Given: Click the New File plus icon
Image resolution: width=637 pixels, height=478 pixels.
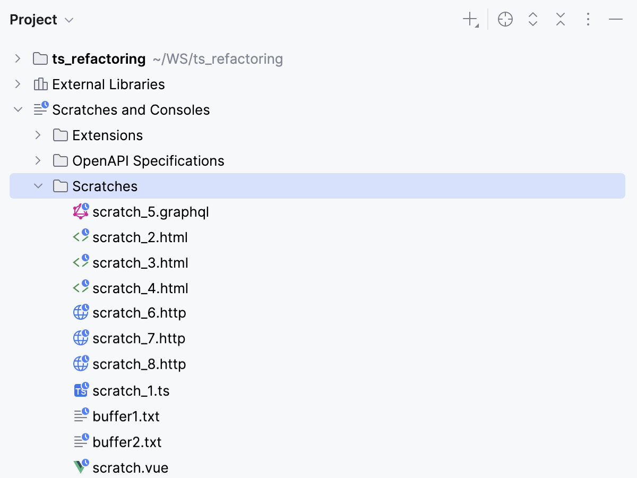Looking at the screenshot, I should [x=470, y=20].
